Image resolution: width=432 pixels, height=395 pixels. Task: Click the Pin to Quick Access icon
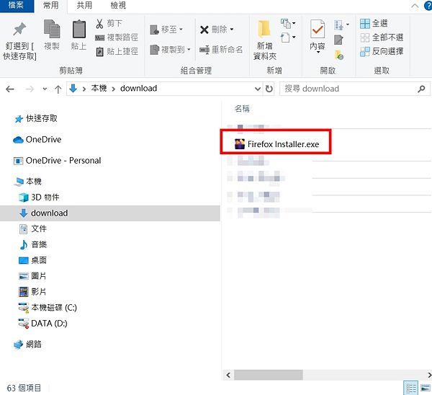pos(20,30)
